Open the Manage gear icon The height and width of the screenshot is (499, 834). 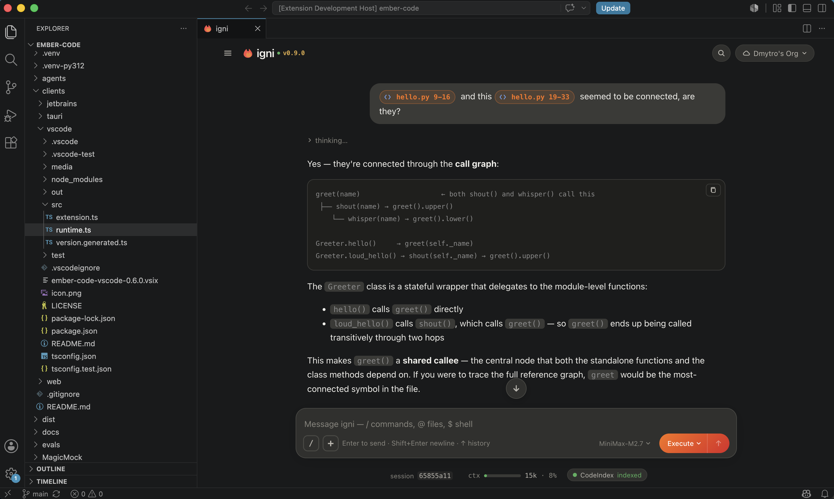tap(11, 474)
